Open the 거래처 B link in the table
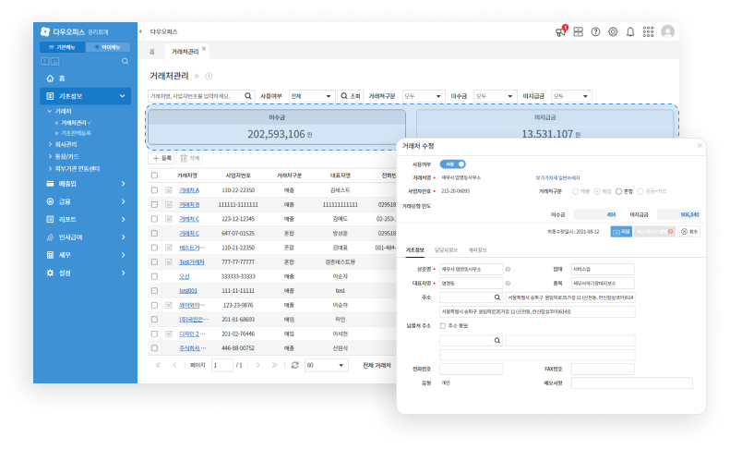 coord(189,205)
